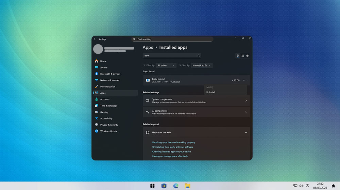Click the Body Interact three-dots options button
This screenshot has width=340, height=190.
pos(244,80)
